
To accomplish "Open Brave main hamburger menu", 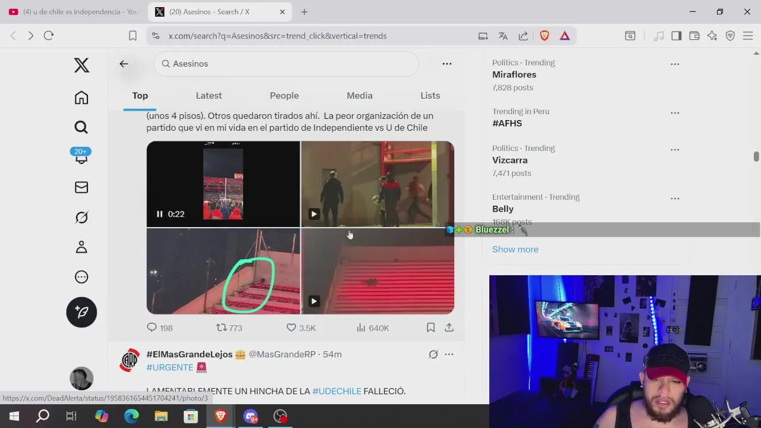I will (748, 36).
